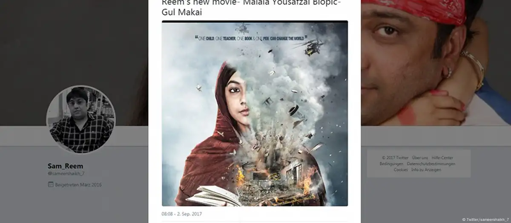Open Info zu Anzeigen link
Image resolution: width=511 pixels, height=223 pixels.
[x=426, y=169]
